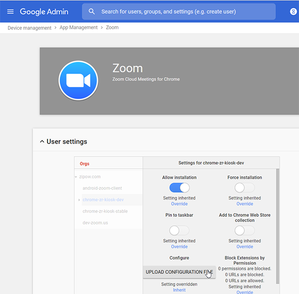The image size is (299, 294).
Task: Select chrome-zr-kiosk-stable organization
Action: pos(105,211)
